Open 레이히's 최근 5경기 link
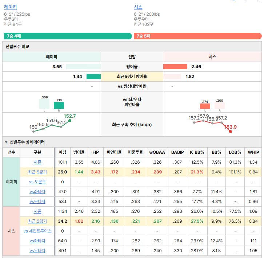This screenshot has width=264, height=258. click(37, 172)
